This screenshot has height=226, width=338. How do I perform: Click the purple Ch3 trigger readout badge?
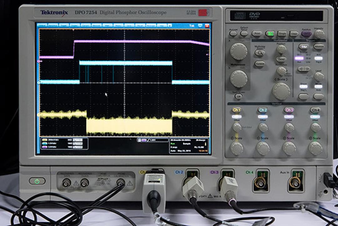(144, 140)
